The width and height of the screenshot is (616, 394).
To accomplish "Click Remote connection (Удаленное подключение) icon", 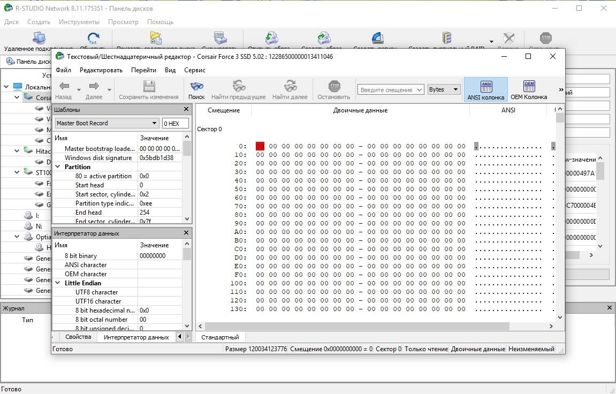I will pyautogui.click(x=39, y=38).
